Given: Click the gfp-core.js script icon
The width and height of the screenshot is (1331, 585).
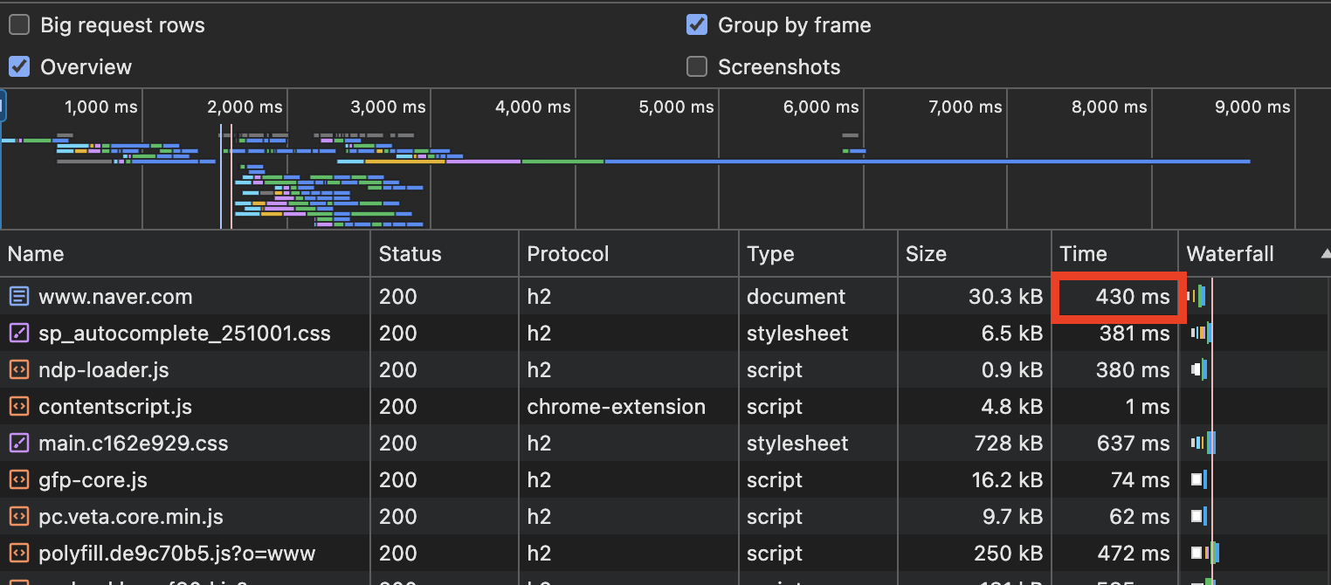Looking at the screenshot, I should pyautogui.click(x=18, y=480).
